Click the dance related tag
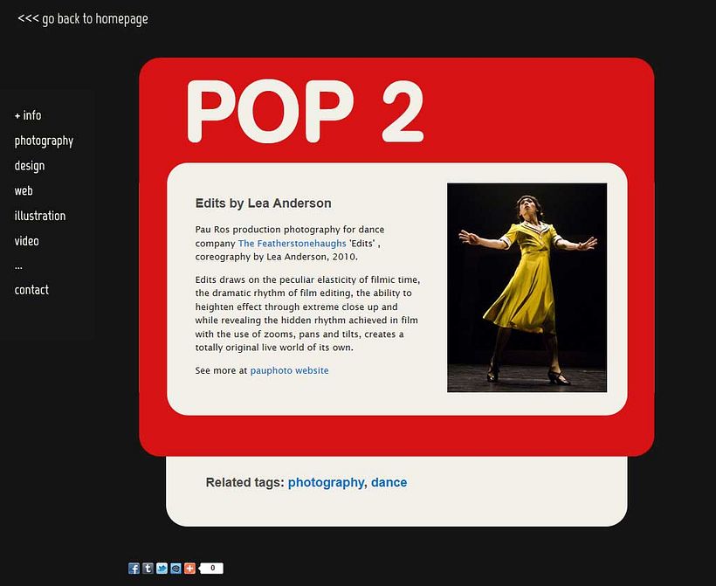The height and width of the screenshot is (586, 716). [x=389, y=482]
